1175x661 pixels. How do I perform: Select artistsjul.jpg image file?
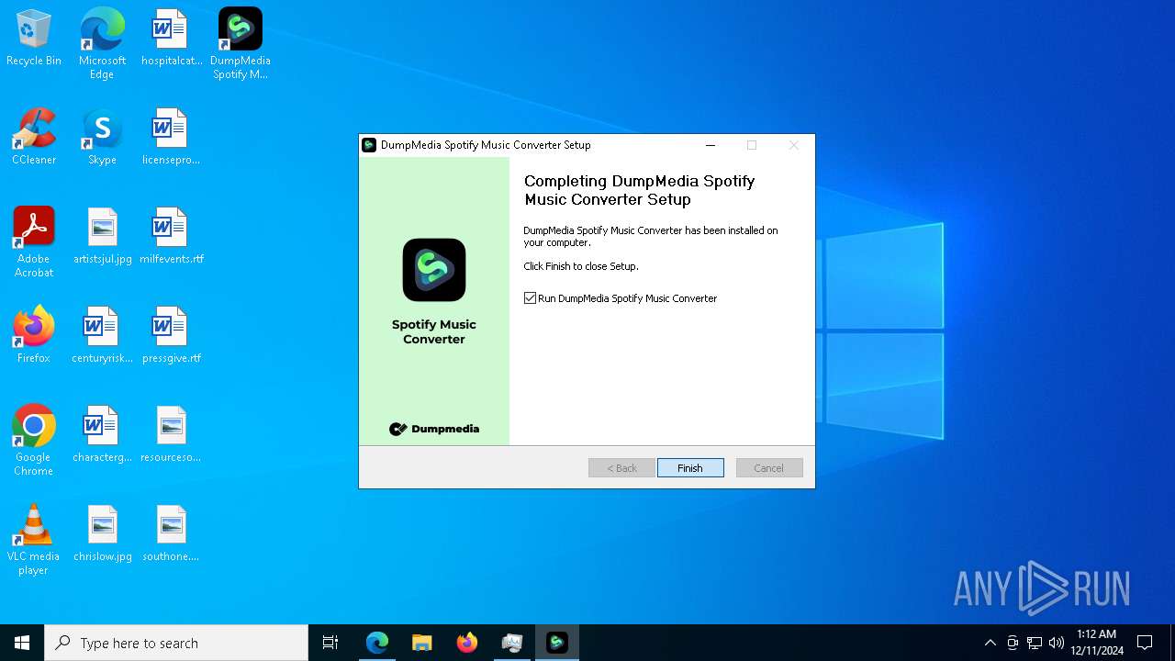pos(102,236)
